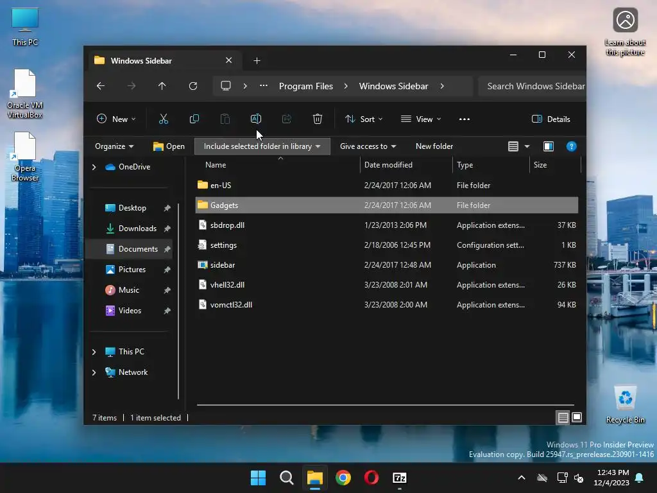Expand the Network tree node
Image resolution: width=657 pixels, height=493 pixels.
[x=94, y=372]
